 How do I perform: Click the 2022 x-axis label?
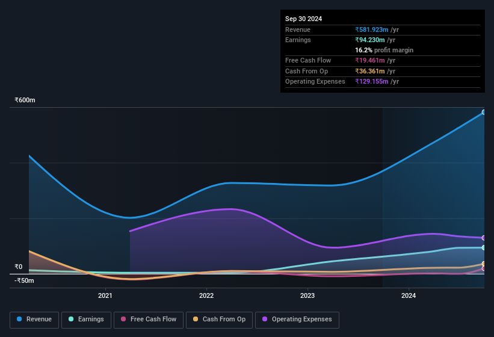[x=206, y=295]
